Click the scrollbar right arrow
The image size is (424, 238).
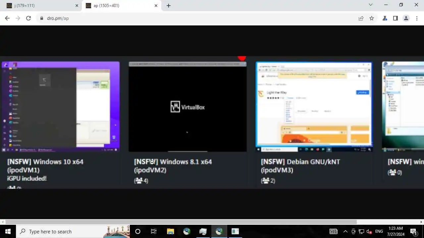pos(421,222)
